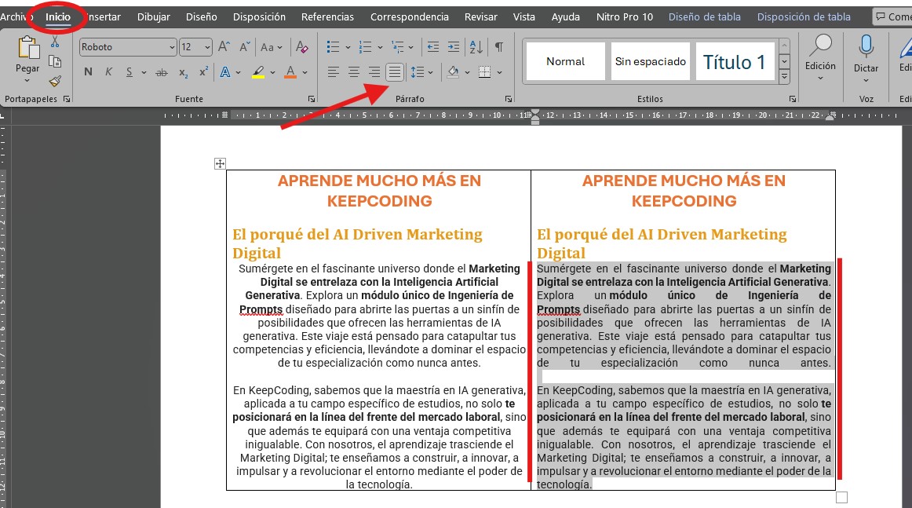This screenshot has height=508, width=912.
Task: Apply the Título 1 style
Action: coord(735,61)
